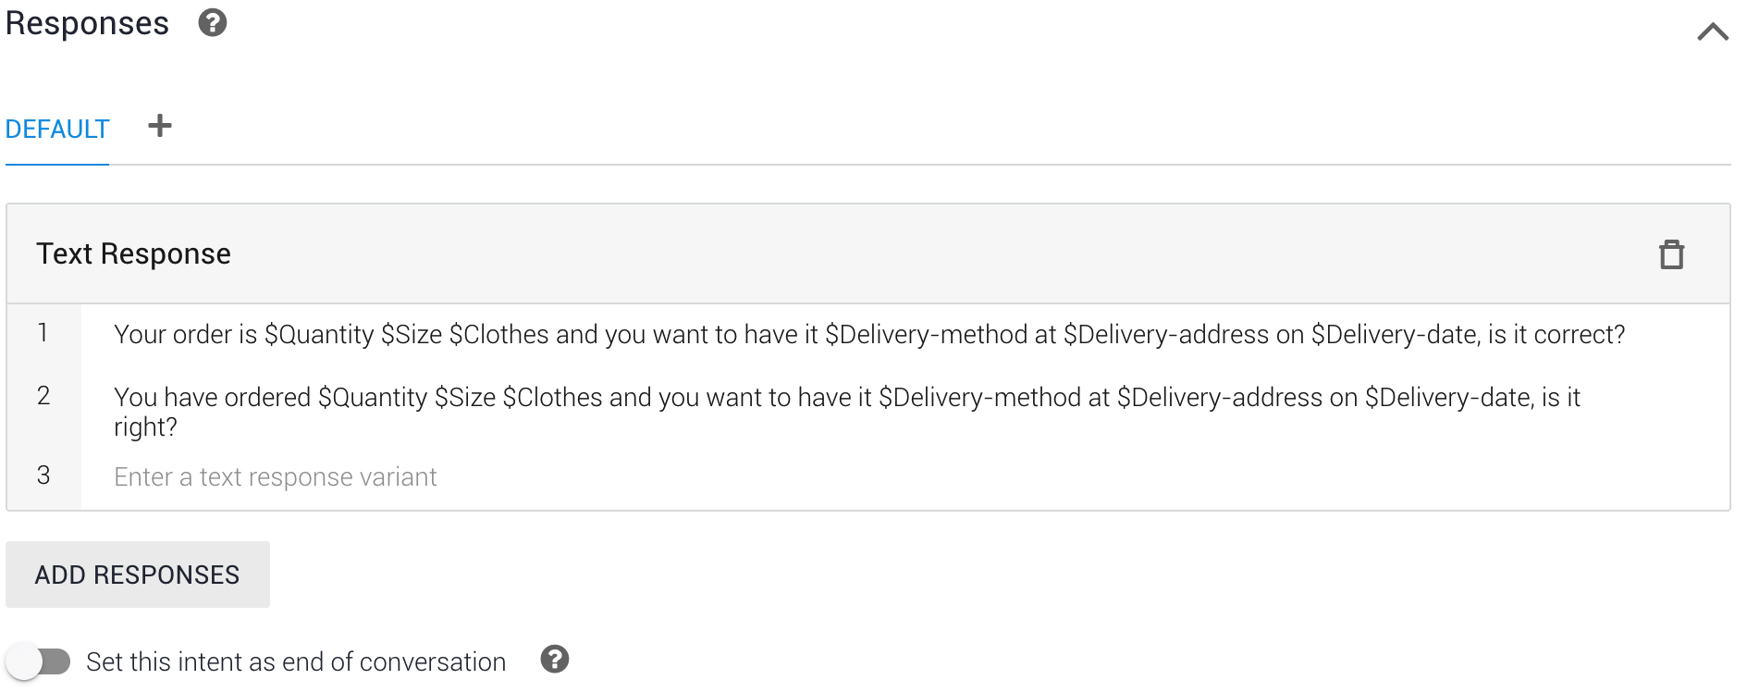Click the Text Response header title
1747x692 pixels.
coord(133,253)
